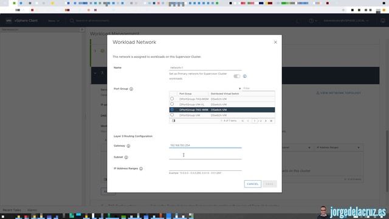The image size is (389, 219).
Task: Click the page number input box
Action: (x=254, y=121)
